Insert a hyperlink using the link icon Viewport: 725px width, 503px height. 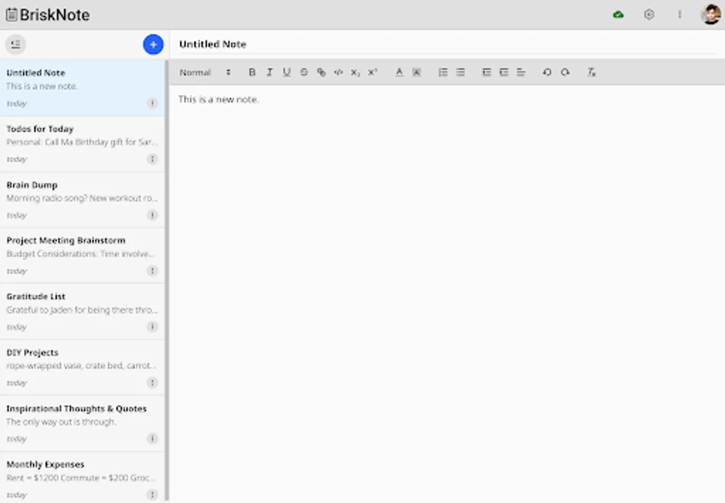tap(321, 72)
